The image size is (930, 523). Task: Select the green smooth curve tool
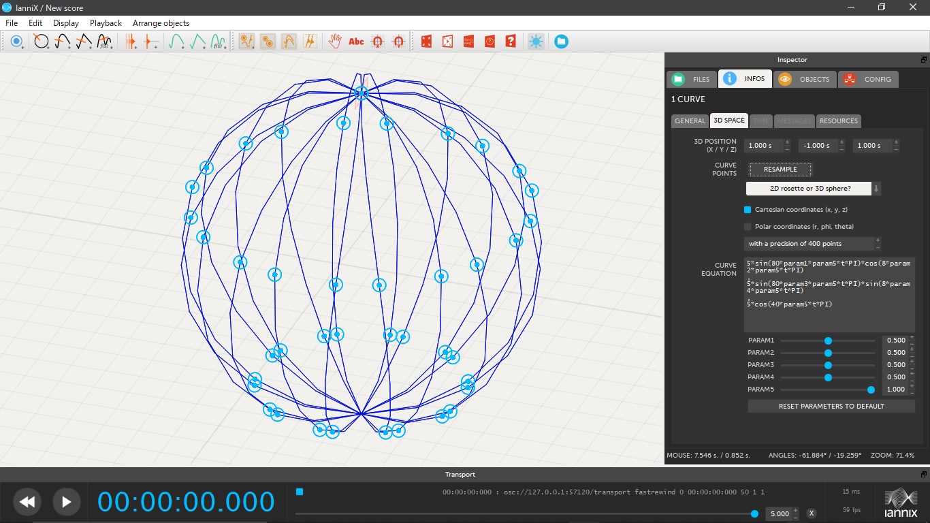pos(176,42)
